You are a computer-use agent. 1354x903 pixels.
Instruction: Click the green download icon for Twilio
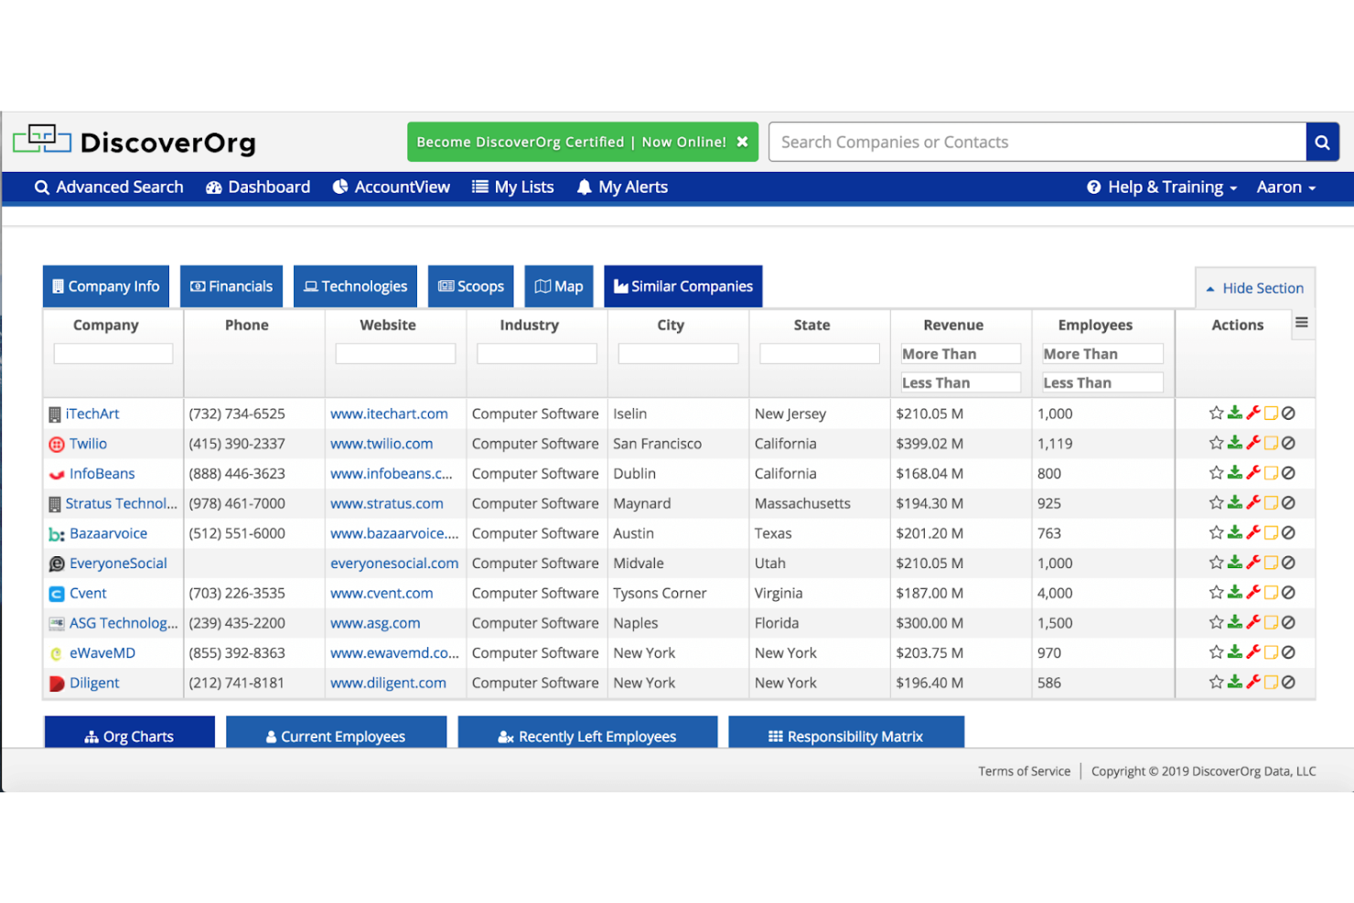pyautogui.click(x=1234, y=443)
